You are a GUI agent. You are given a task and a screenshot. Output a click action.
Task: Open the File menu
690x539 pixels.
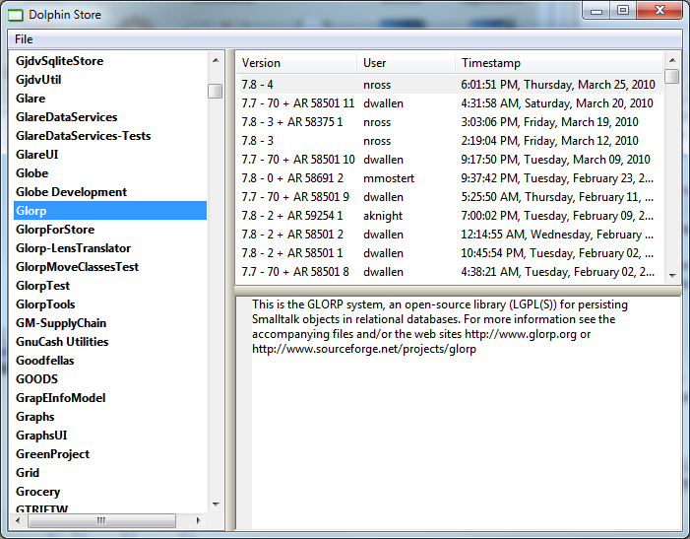point(24,39)
